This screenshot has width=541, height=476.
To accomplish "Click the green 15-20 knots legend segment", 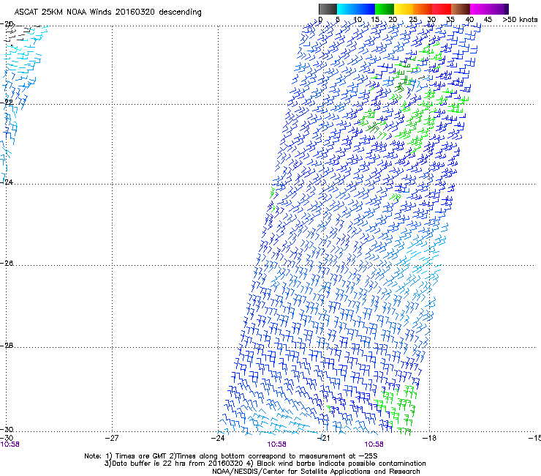I will pyautogui.click(x=385, y=9).
